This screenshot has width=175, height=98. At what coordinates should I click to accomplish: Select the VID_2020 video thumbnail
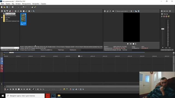click(x=23, y=19)
